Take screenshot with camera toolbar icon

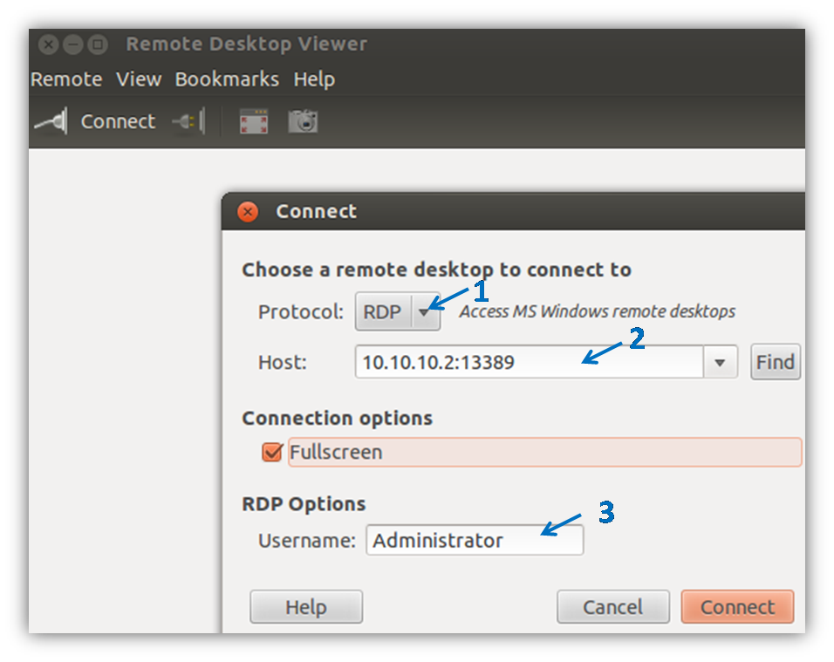click(x=304, y=121)
